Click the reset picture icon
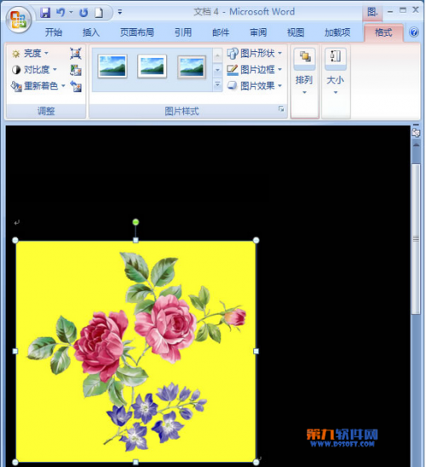 [x=76, y=87]
